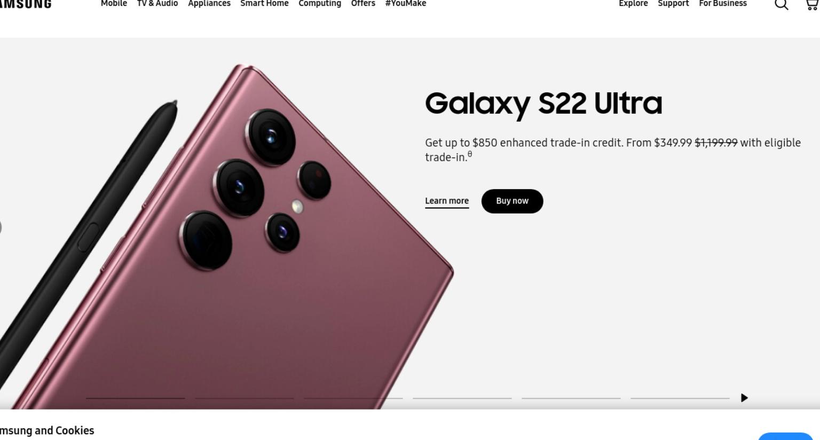Click Buy now for Galaxy S22 Ultra

(x=512, y=201)
